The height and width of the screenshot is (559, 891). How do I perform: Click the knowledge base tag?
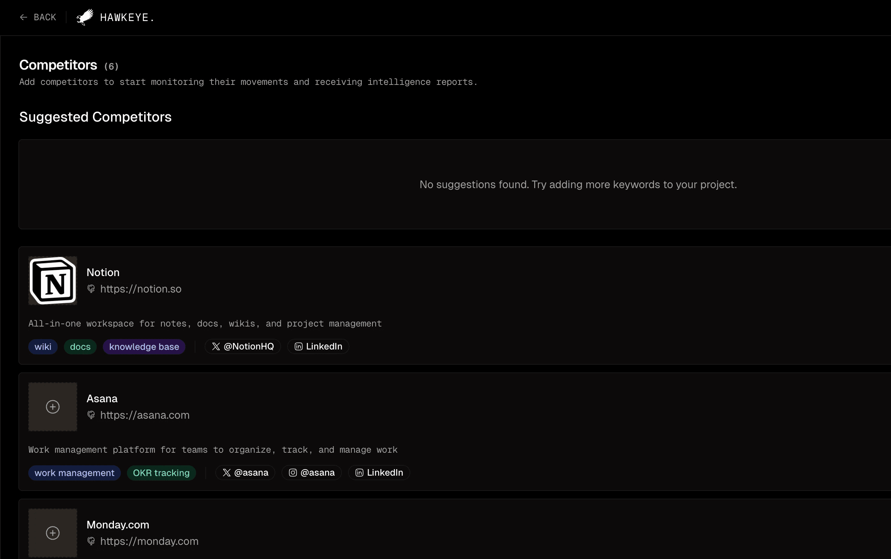pos(144,347)
